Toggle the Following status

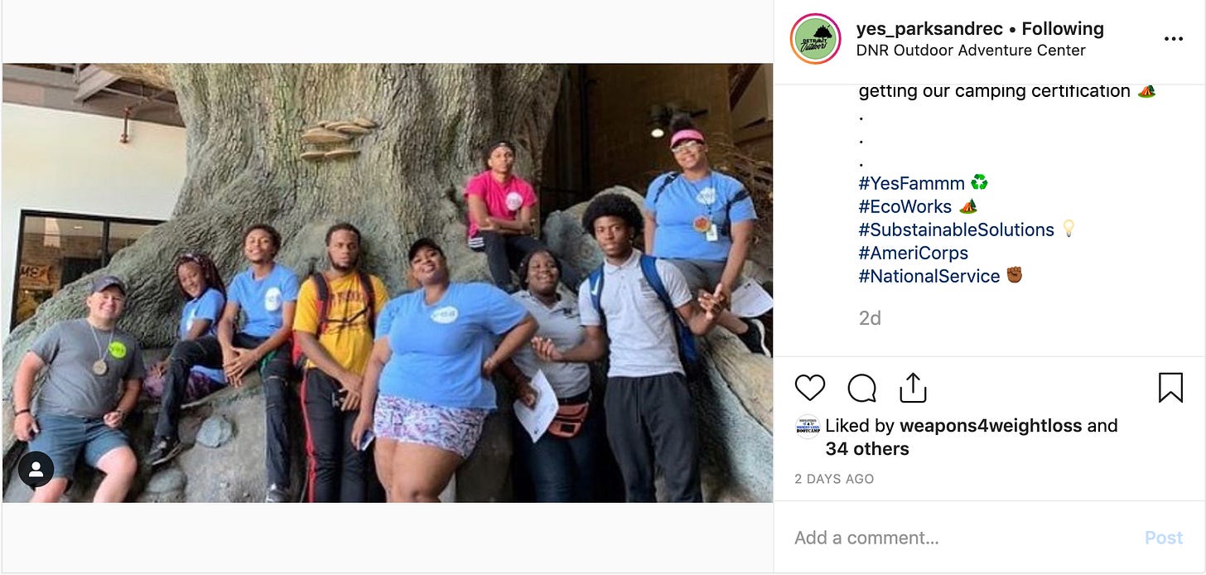[x=1063, y=29]
